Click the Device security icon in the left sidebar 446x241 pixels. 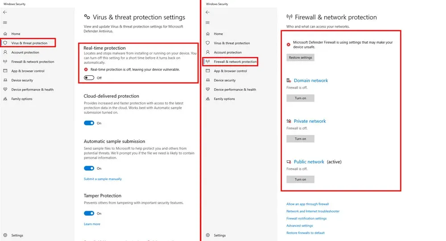tap(5, 80)
